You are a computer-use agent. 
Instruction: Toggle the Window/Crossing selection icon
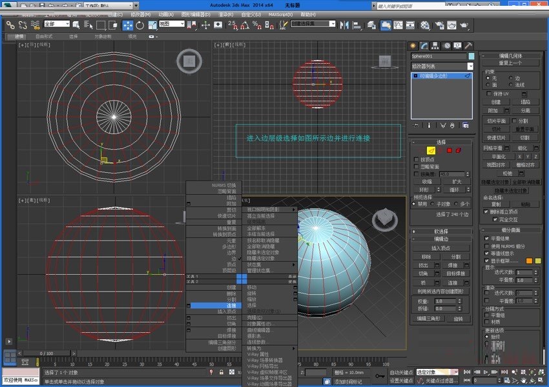pyautogui.click(x=113, y=25)
